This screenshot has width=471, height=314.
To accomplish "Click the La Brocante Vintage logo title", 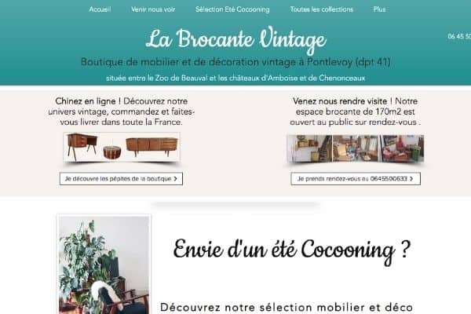I will (x=236, y=39).
